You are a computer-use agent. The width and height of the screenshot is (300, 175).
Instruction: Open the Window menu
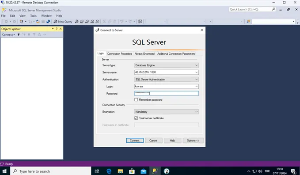coord(46,16)
